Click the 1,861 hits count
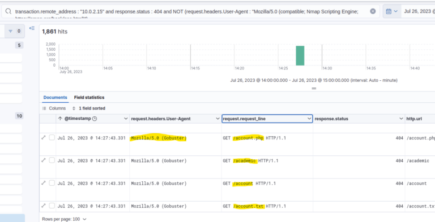The image size is (435, 222). pos(54,32)
